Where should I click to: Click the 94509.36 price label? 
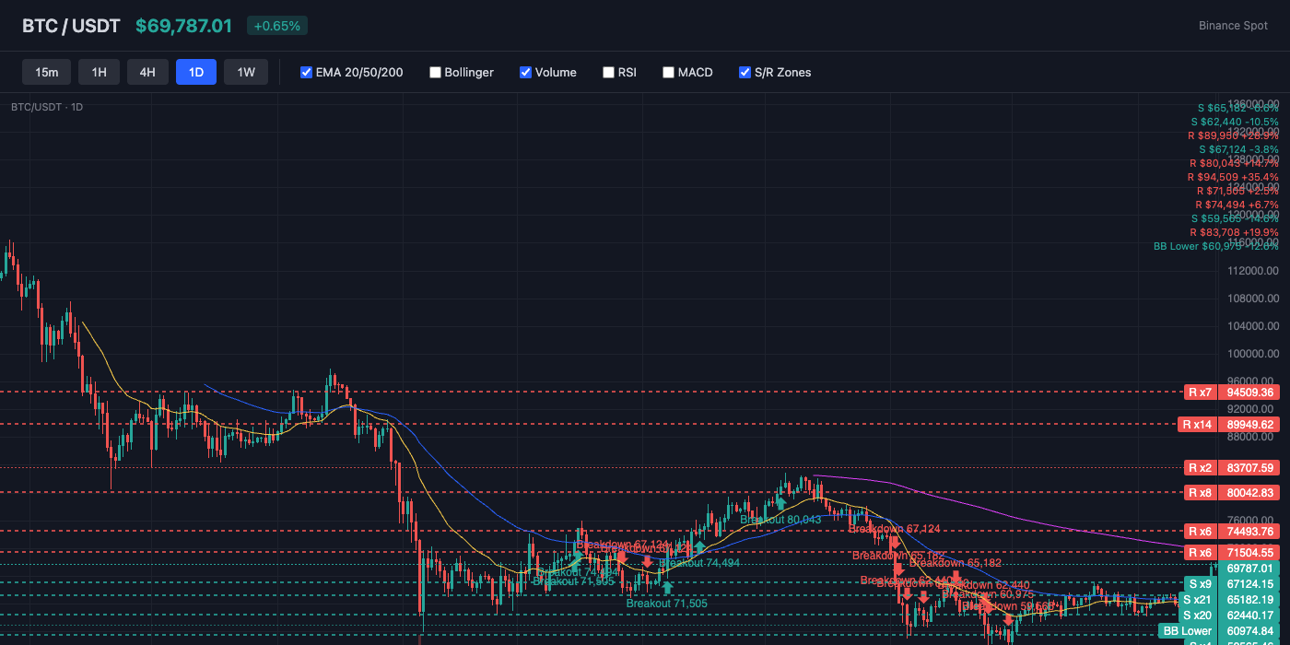click(1249, 392)
